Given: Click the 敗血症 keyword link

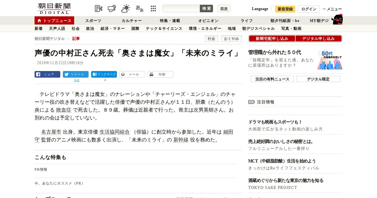Looking at the screenshot, I should click(x=64, y=110).
